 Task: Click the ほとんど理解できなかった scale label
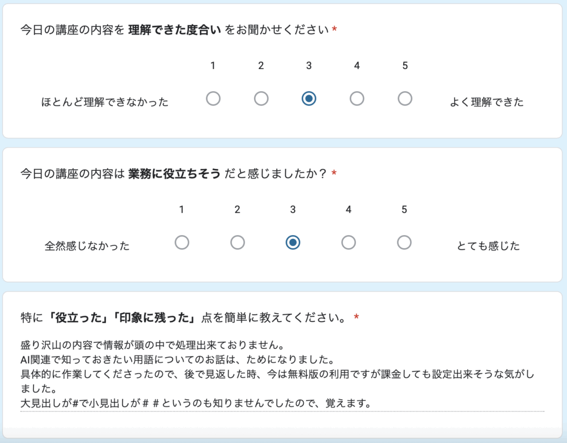click(105, 102)
